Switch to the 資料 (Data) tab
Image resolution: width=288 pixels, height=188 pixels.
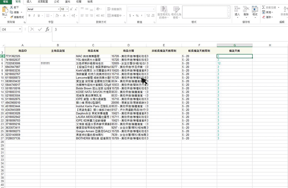pos(68,2)
